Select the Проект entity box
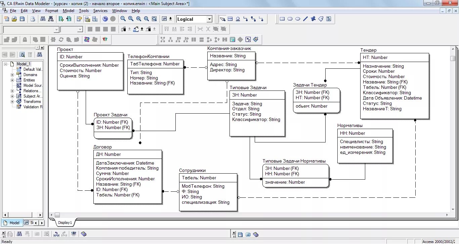The width and height of the screenshot is (459, 244). 90,71
